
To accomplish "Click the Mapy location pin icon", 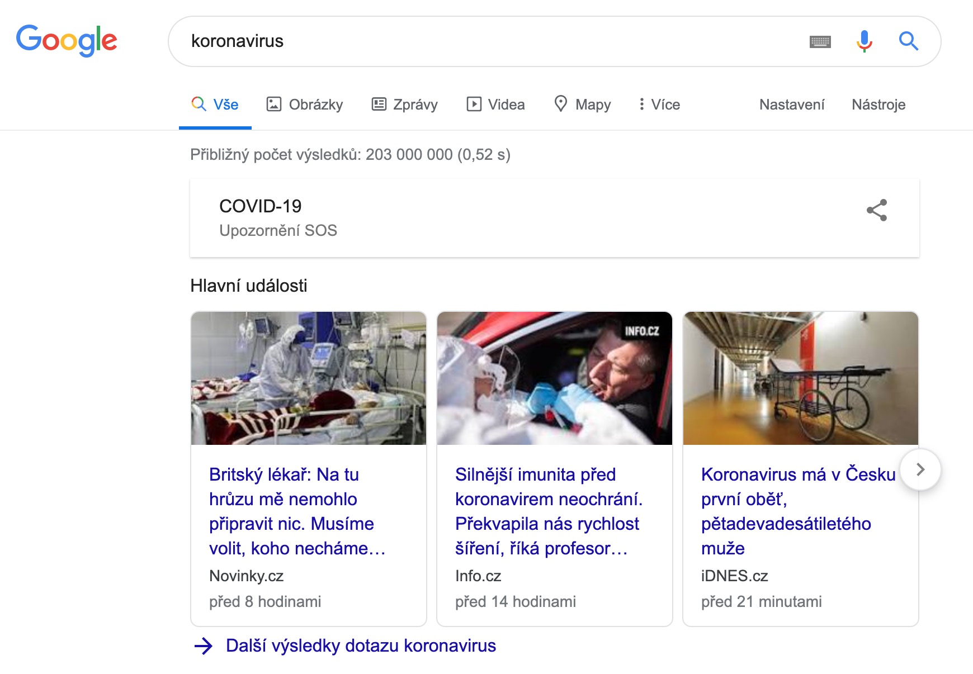I will [560, 104].
